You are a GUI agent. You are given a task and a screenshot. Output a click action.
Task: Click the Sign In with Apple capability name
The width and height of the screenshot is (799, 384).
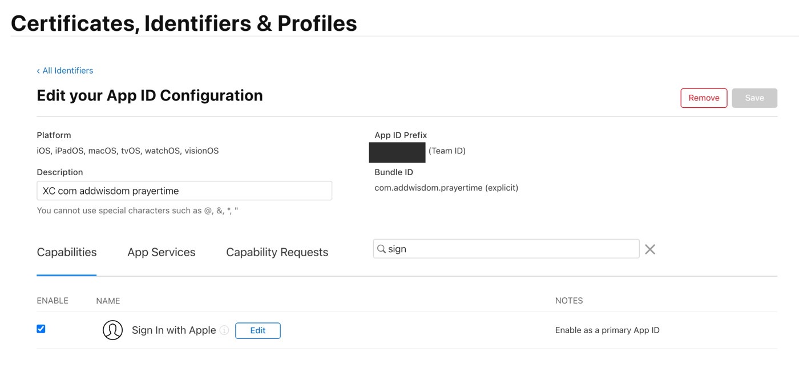pos(174,330)
